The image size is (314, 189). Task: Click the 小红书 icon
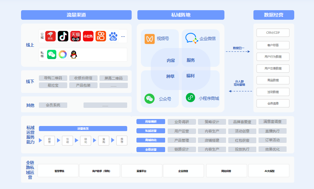(88, 36)
